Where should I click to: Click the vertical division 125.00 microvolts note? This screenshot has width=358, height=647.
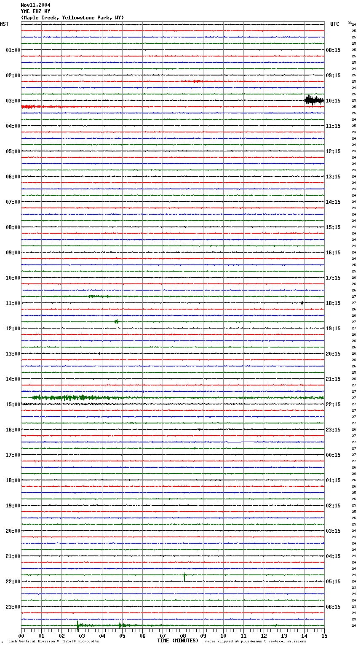(53, 642)
